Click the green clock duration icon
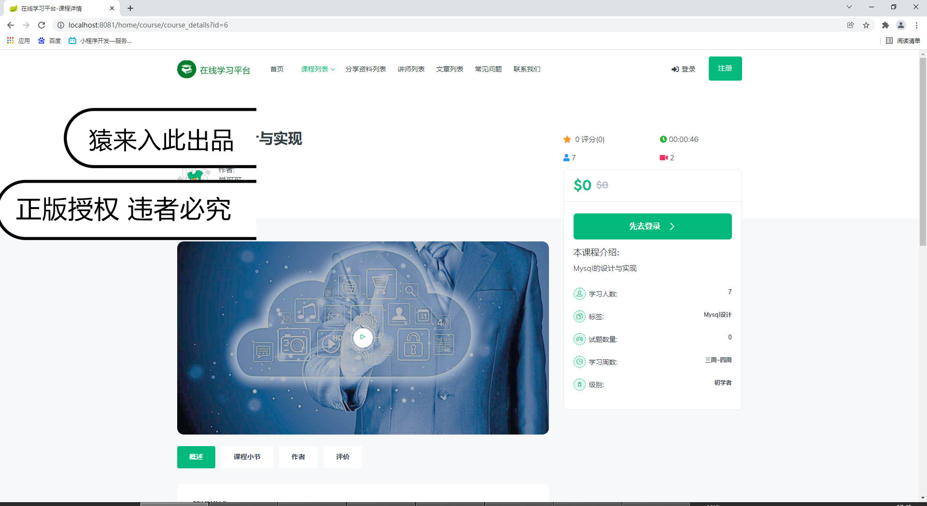 click(x=663, y=139)
